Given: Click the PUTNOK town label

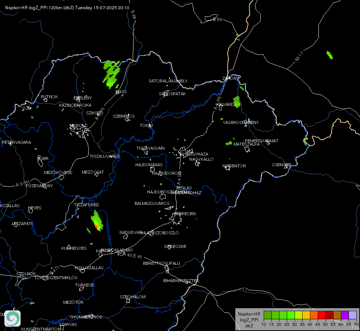Looking at the screenshot, I should (49, 97).
